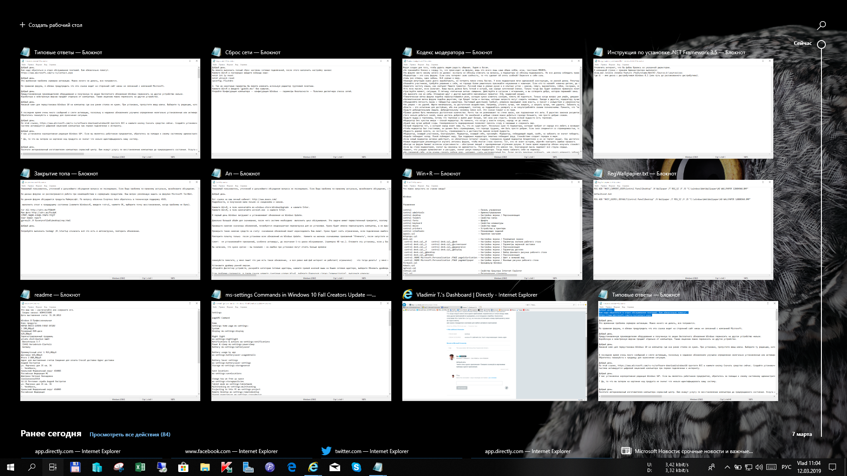
Task: Switch to Notepad on the taskbar
Action: pyautogui.click(x=378, y=467)
